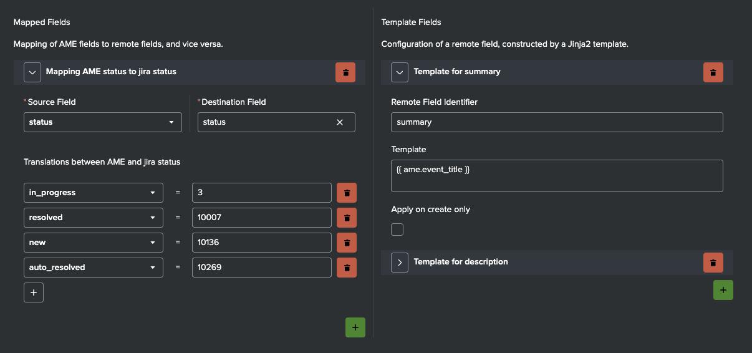
Task: Open the new status dropdown
Action: (94, 243)
